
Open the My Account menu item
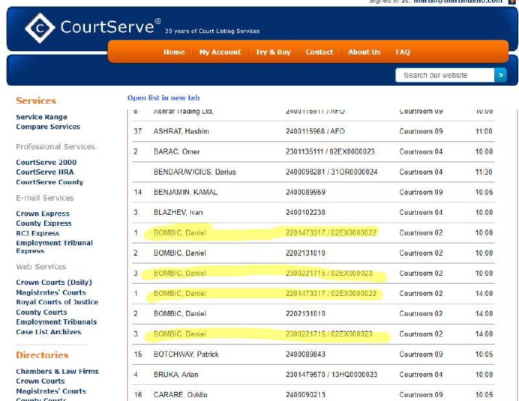pyautogui.click(x=220, y=52)
